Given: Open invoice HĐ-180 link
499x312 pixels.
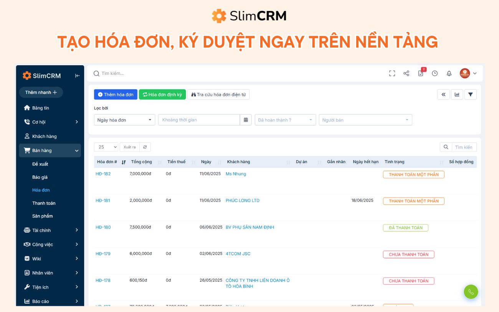Looking at the screenshot, I should tap(103, 227).
